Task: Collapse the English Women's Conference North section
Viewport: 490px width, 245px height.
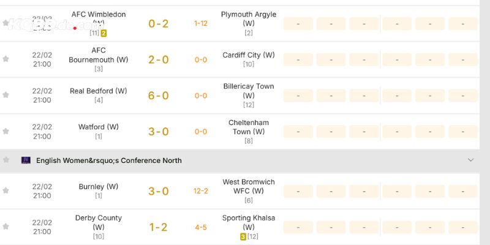Action: [470, 160]
